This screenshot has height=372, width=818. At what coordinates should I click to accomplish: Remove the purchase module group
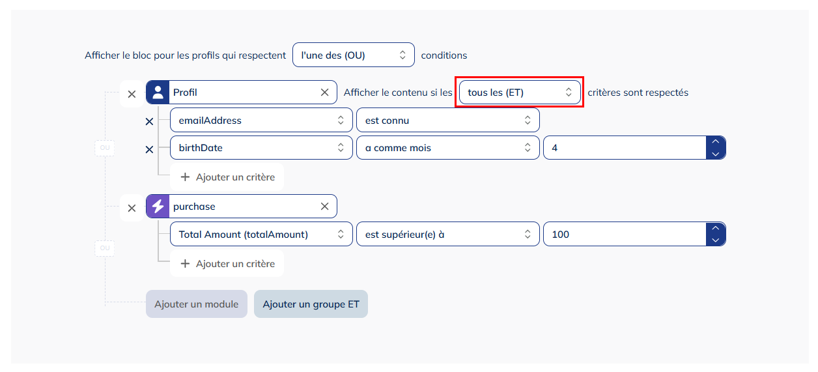tap(132, 208)
